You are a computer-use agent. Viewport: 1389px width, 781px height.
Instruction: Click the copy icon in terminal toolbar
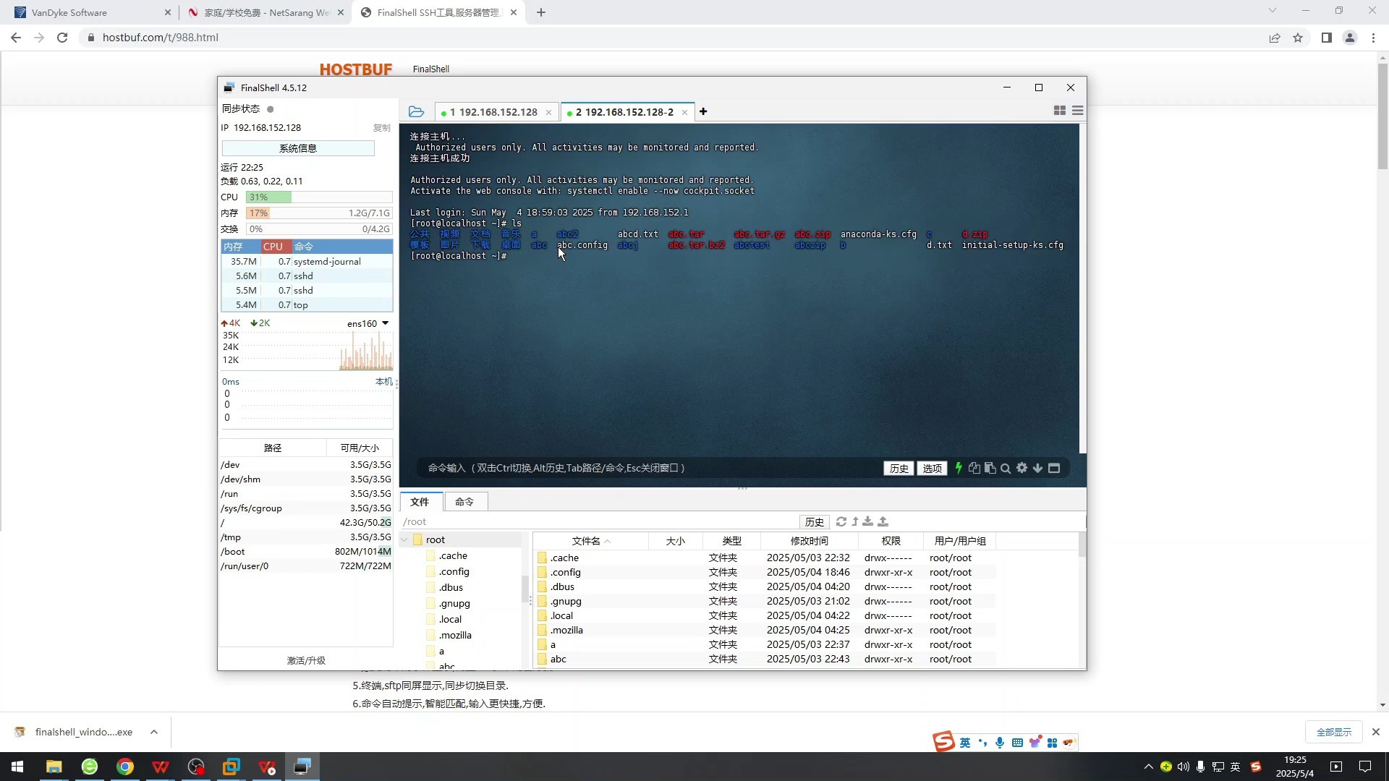[x=974, y=468]
